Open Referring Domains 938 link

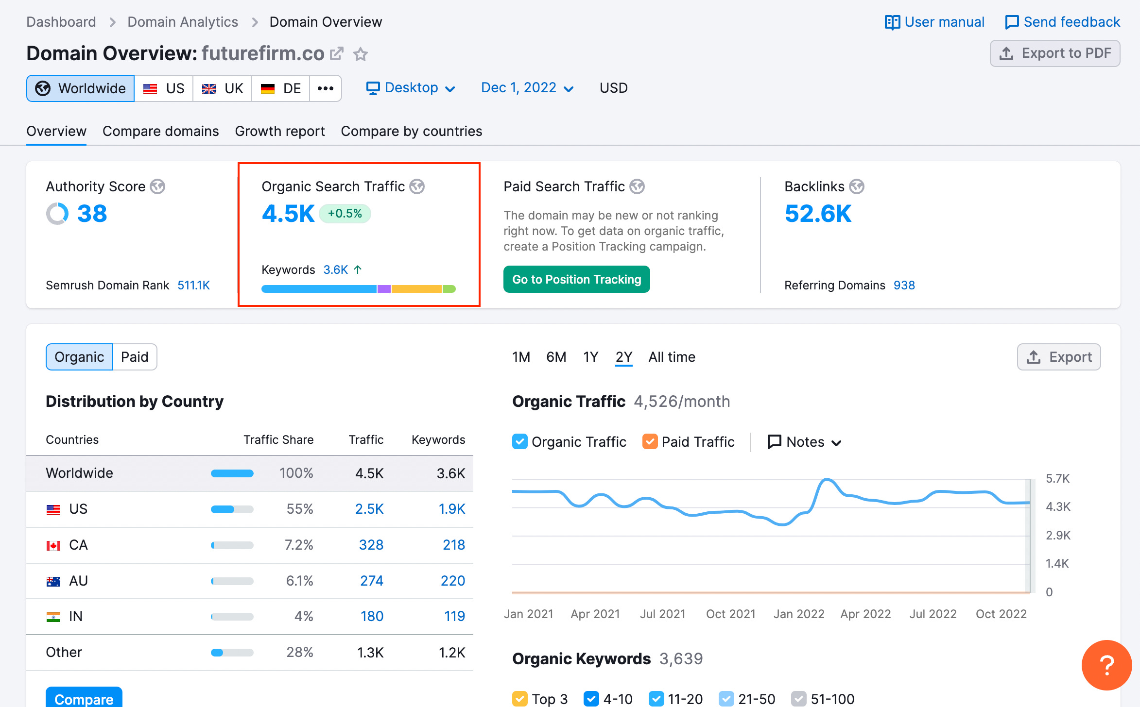coord(904,285)
